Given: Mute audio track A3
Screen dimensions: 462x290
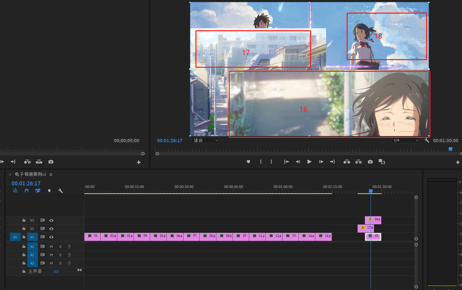Looking at the screenshot, I should (x=52, y=263).
